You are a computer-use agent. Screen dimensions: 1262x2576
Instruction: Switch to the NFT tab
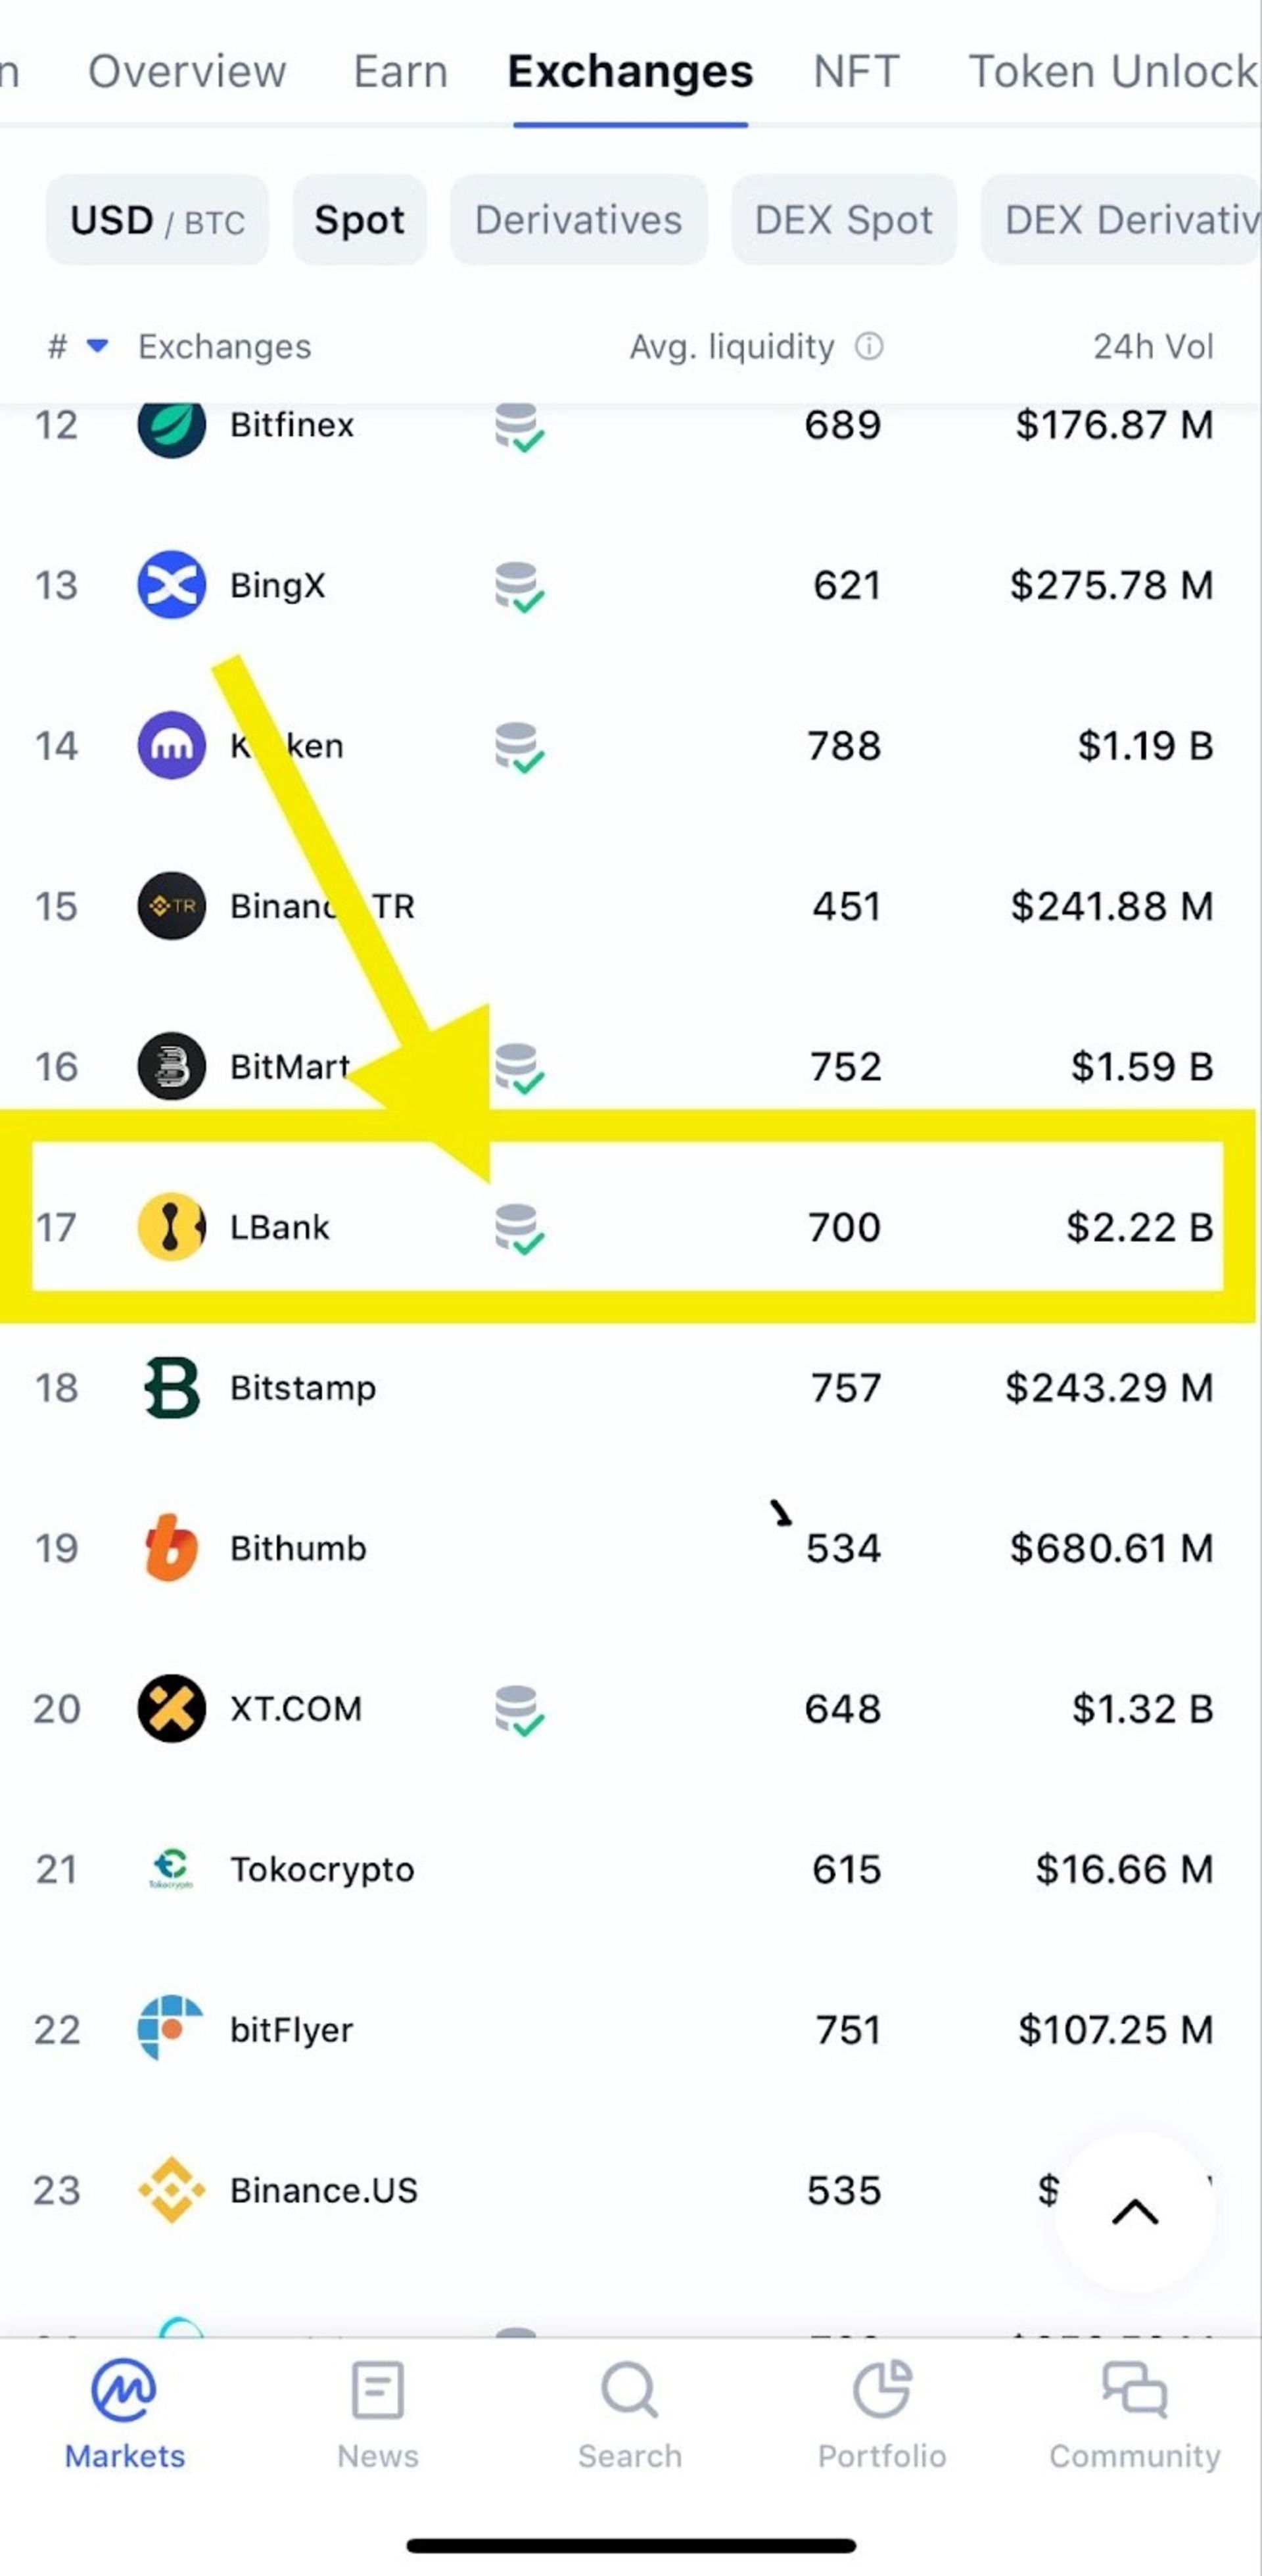856,72
